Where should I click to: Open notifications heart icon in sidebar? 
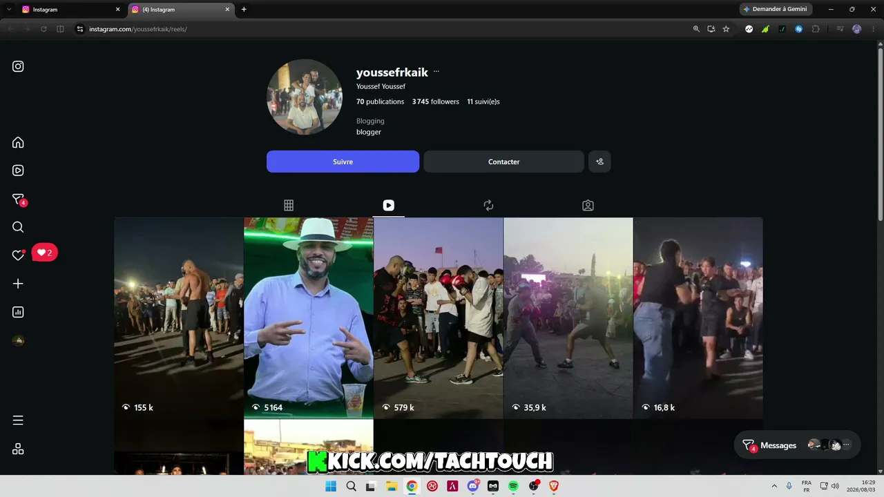pos(18,255)
